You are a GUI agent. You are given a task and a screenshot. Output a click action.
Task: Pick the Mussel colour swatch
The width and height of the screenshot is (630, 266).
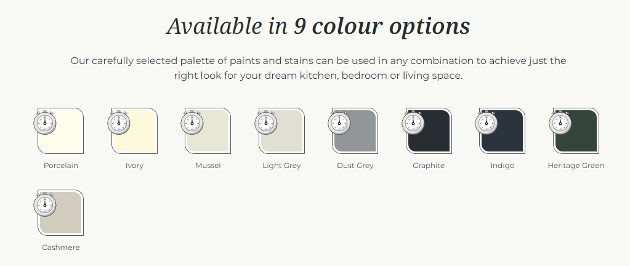208,131
